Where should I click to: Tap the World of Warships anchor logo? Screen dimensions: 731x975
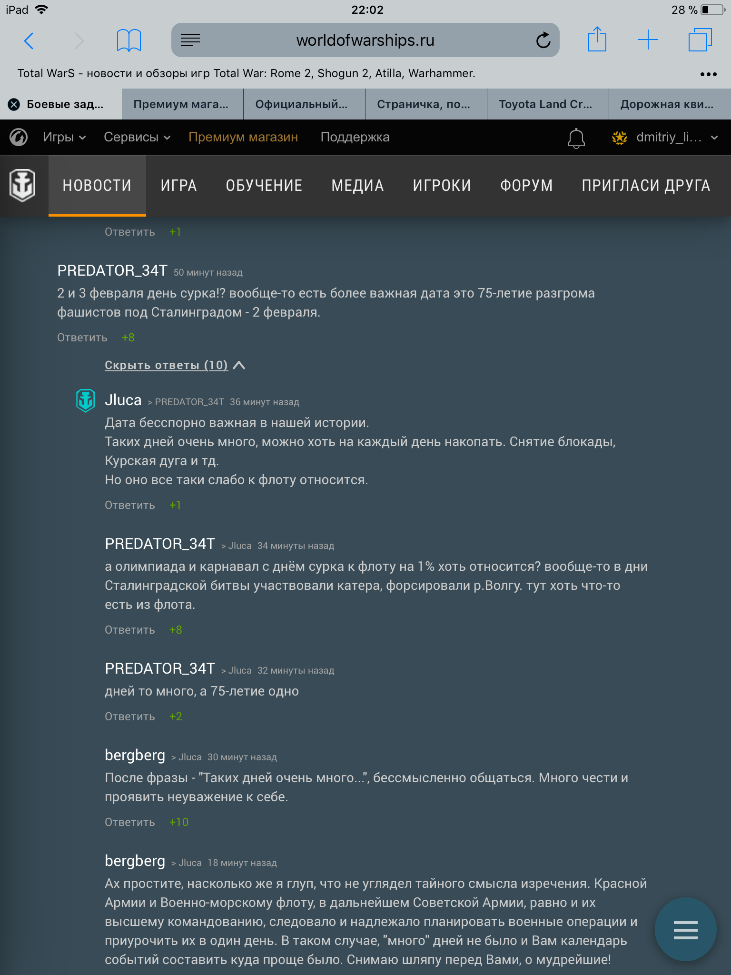coord(22,185)
